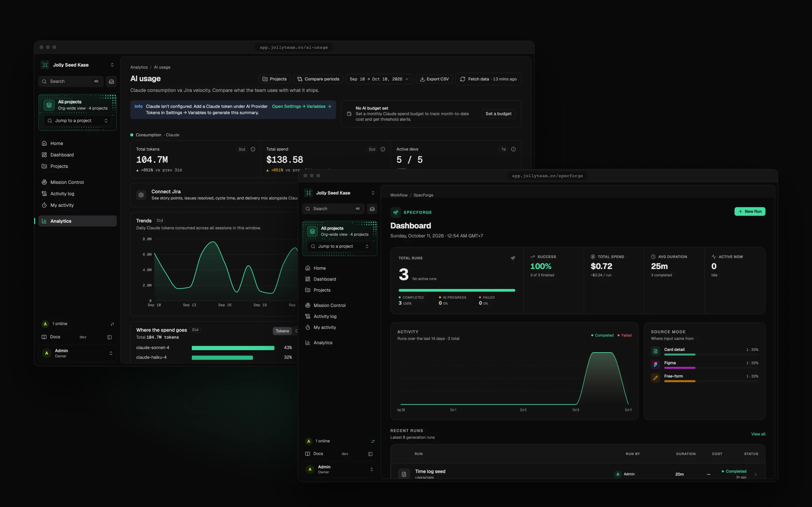
Task: Open Mission Control in SpecForge window sidebar
Action: (x=340, y=305)
